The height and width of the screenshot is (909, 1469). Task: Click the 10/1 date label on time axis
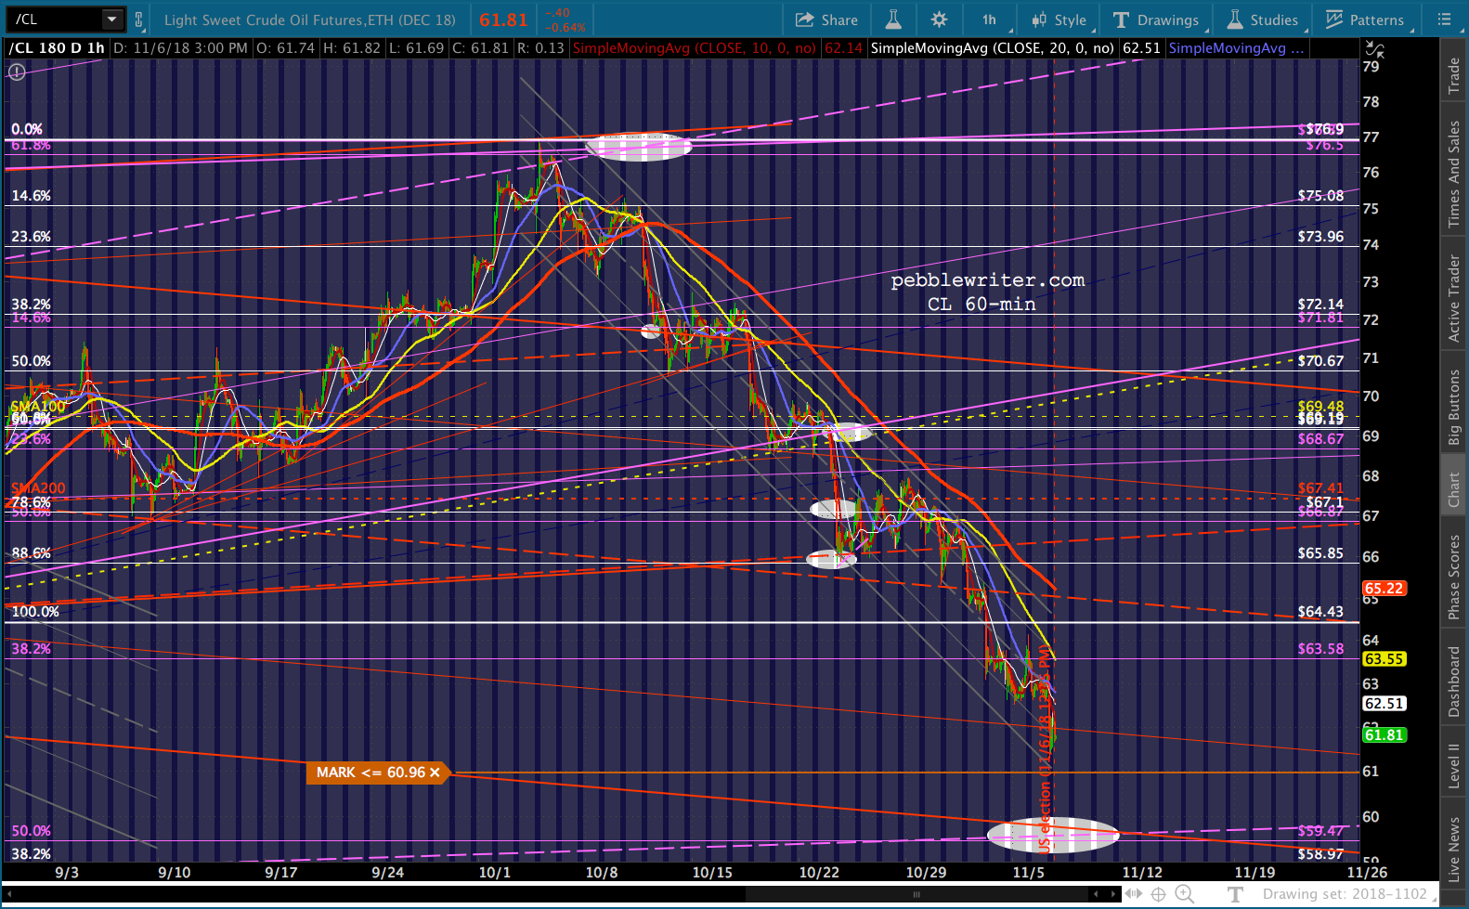[495, 872]
